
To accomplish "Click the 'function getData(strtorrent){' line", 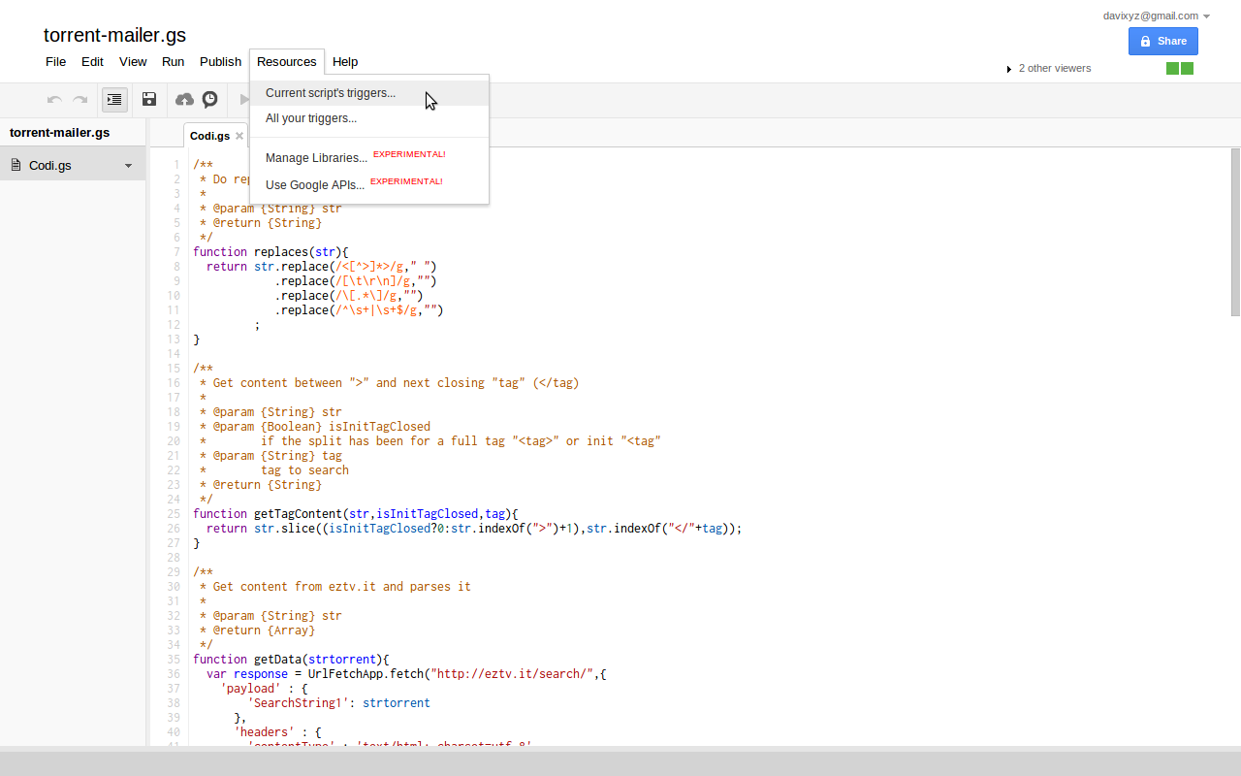I will click(291, 660).
